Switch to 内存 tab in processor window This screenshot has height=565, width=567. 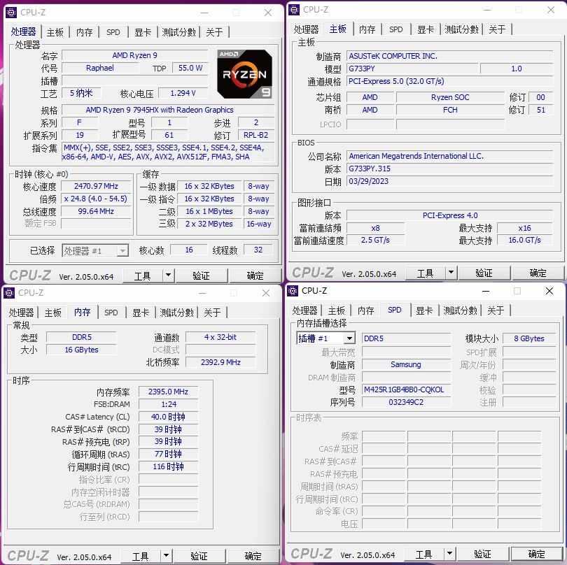point(84,32)
